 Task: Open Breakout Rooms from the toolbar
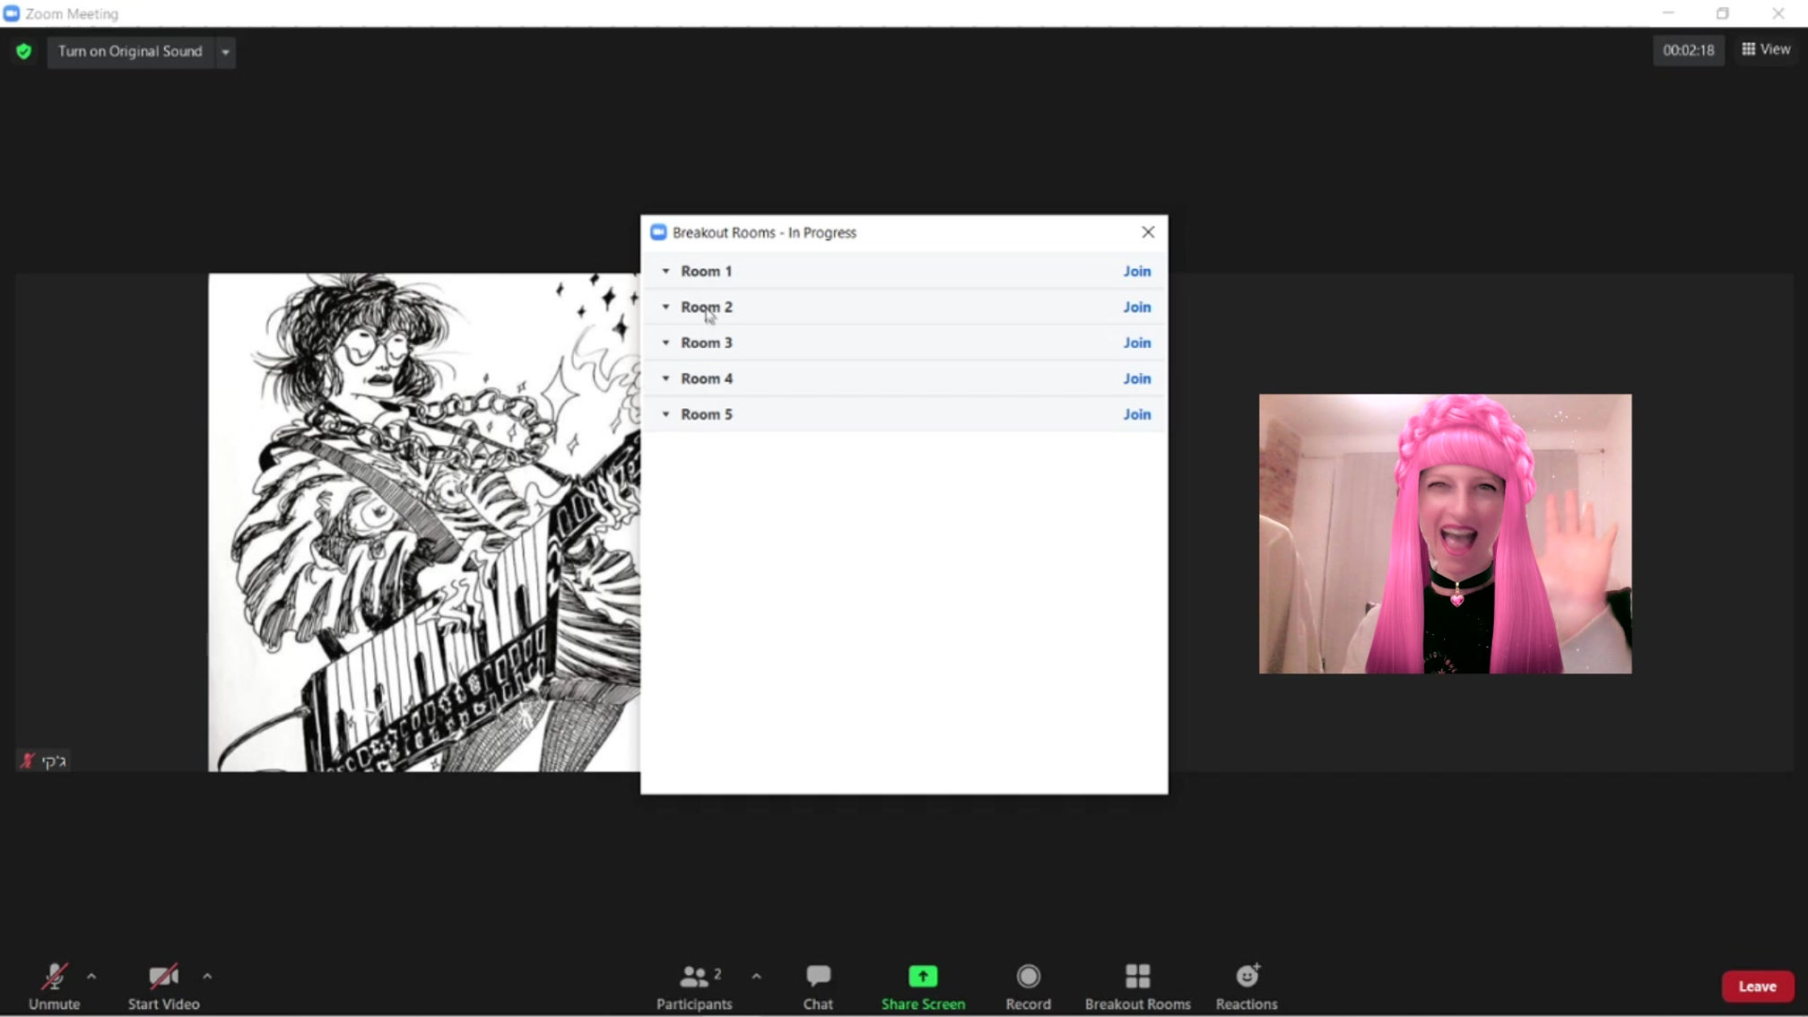point(1137,986)
